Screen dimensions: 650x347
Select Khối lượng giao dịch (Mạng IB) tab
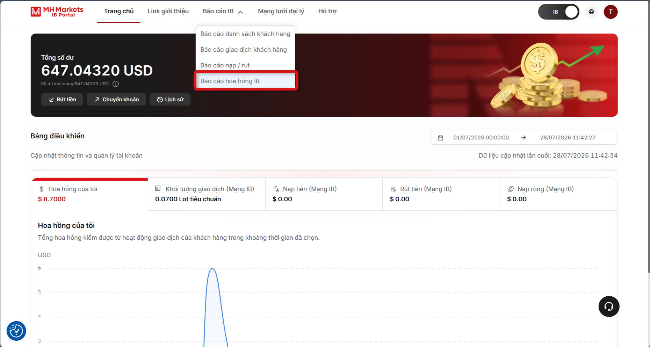(207, 194)
